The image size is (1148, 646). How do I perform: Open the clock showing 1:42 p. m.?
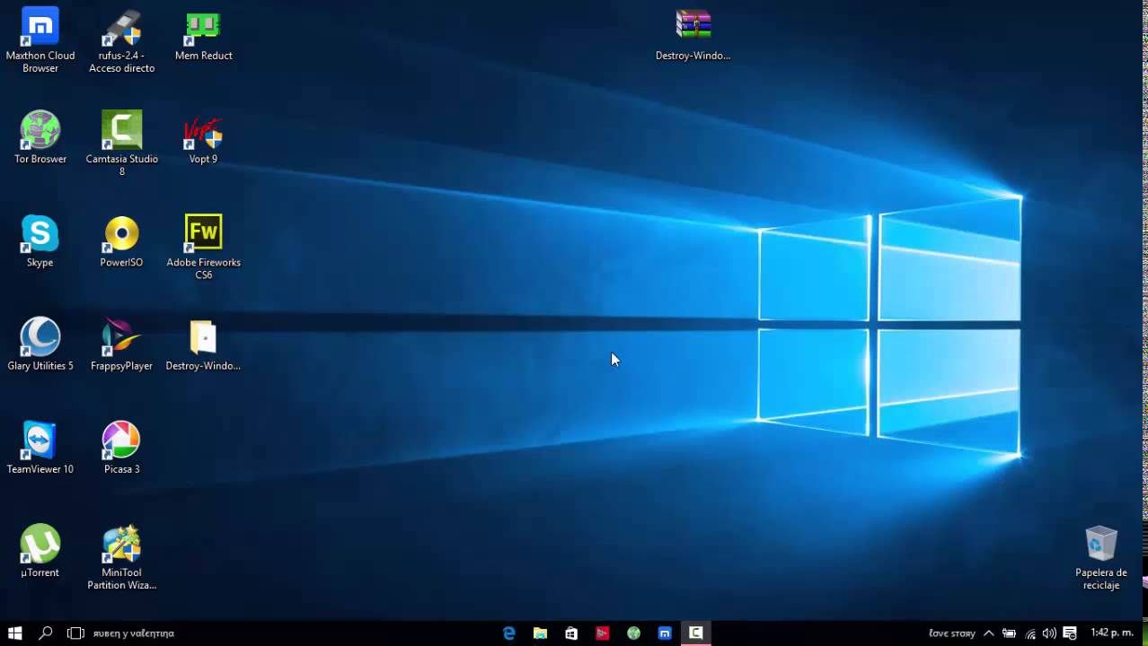pyautogui.click(x=1112, y=633)
